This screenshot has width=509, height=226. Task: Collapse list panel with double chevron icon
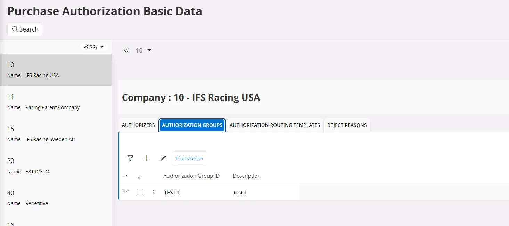(126, 50)
